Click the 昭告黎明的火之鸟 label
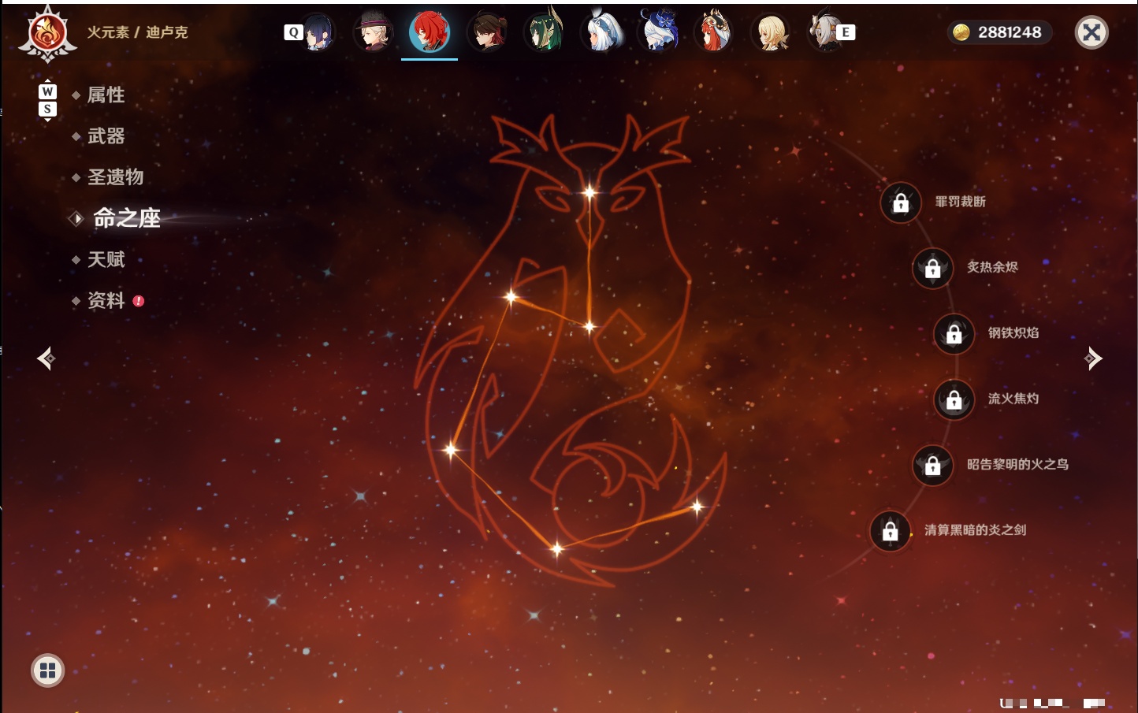The image size is (1138, 713). pos(1017,464)
